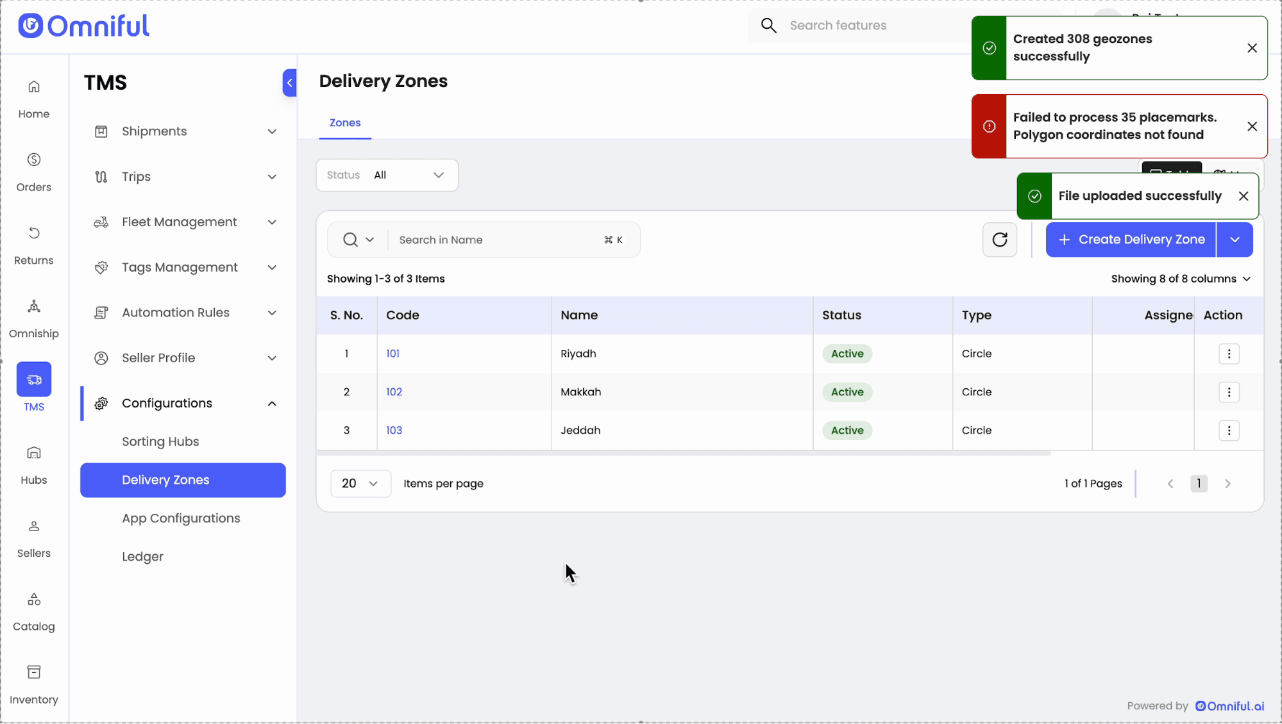
Task: Dismiss the Created 308 geozones toast
Action: click(1251, 48)
